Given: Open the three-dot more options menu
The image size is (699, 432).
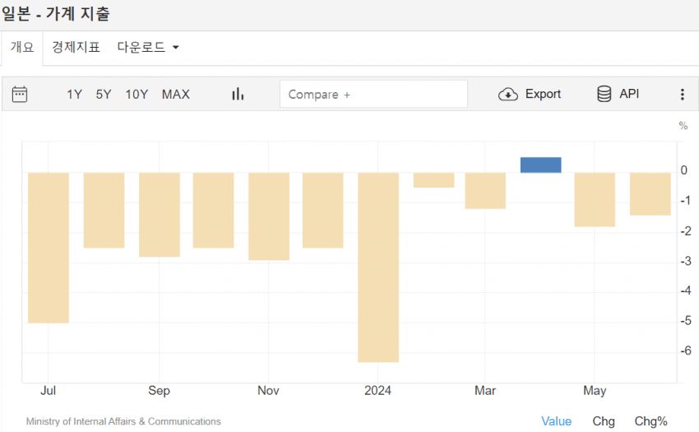Looking at the screenshot, I should [x=682, y=94].
